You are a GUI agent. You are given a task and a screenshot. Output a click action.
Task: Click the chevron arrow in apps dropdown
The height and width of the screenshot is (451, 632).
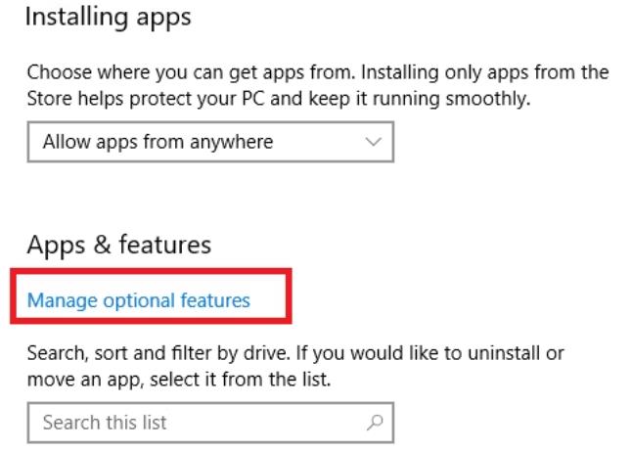coord(374,142)
